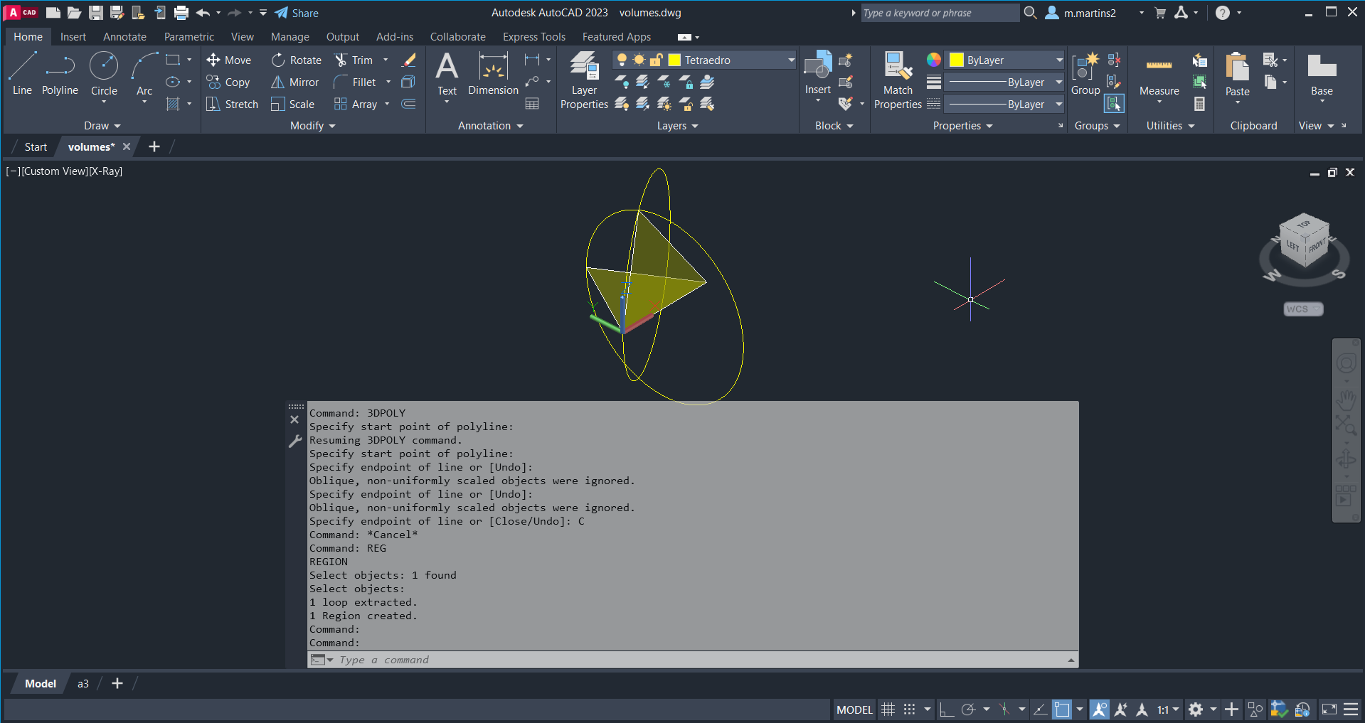Select the Circle tool
This screenshot has width=1365, height=723.
pyautogui.click(x=104, y=73)
